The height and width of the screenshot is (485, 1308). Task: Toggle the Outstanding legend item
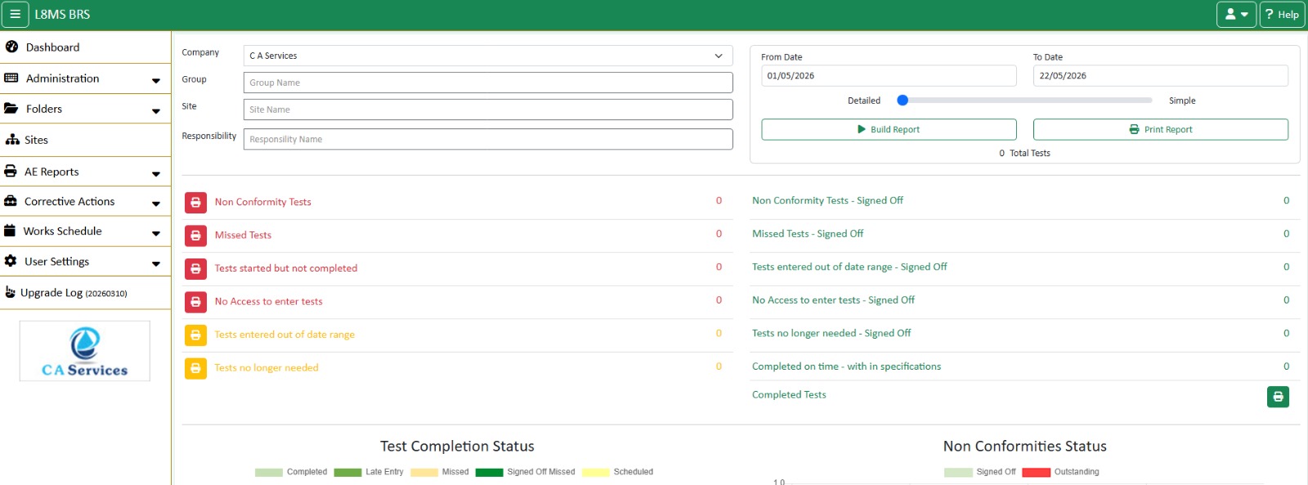point(1060,472)
